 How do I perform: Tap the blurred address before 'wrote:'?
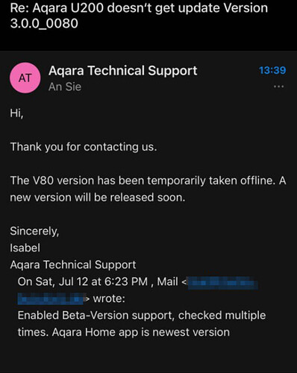(51, 298)
